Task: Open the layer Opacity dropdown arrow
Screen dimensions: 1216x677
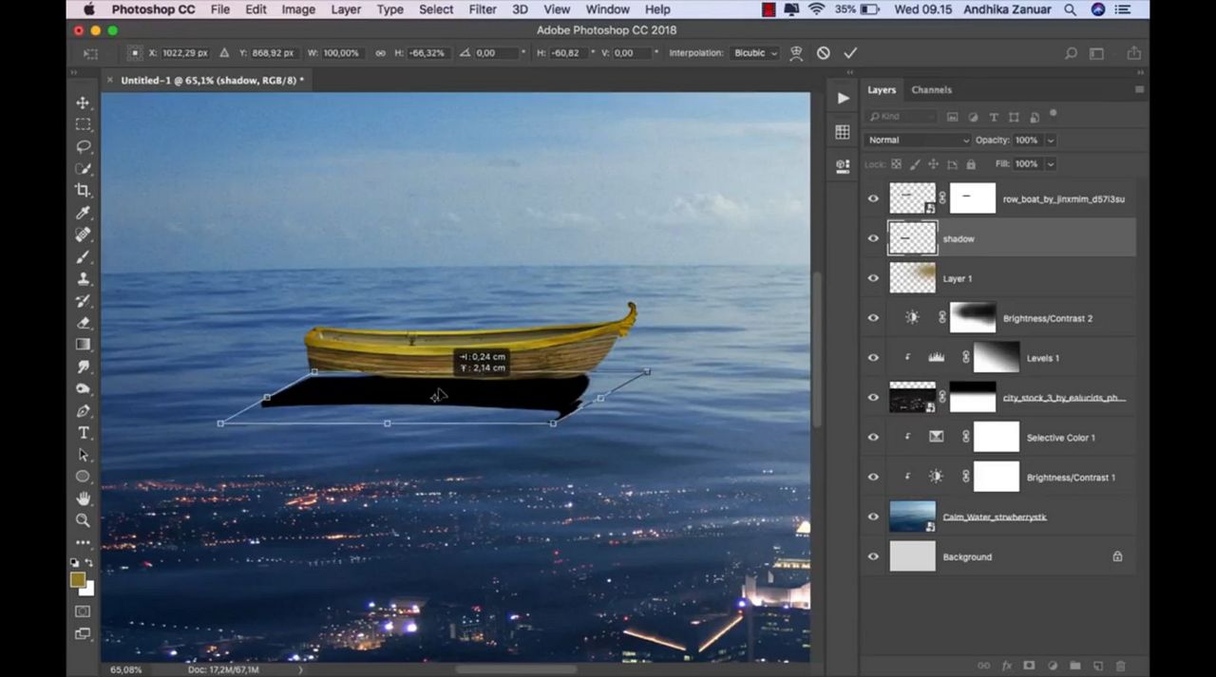Action: pyautogui.click(x=1051, y=140)
